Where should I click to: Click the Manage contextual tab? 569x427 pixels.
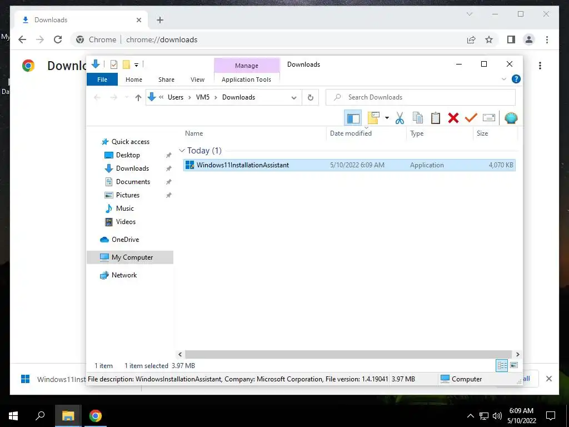(247, 66)
